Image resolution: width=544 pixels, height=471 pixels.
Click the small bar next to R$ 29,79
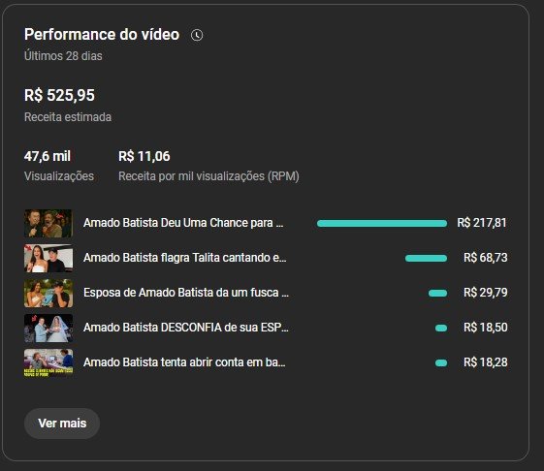(x=438, y=294)
